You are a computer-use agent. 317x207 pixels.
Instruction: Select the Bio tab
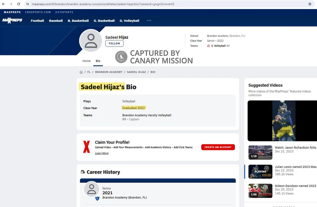(98, 61)
